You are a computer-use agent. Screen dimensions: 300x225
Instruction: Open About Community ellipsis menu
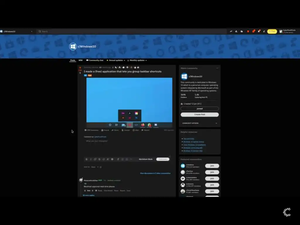(x=217, y=68)
